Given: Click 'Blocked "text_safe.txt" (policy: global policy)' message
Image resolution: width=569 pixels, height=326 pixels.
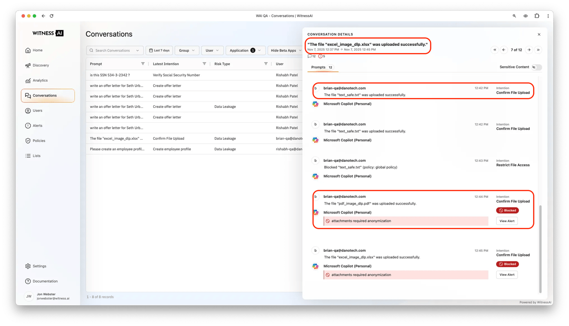Looking at the screenshot, I should [x=360, y=167].
